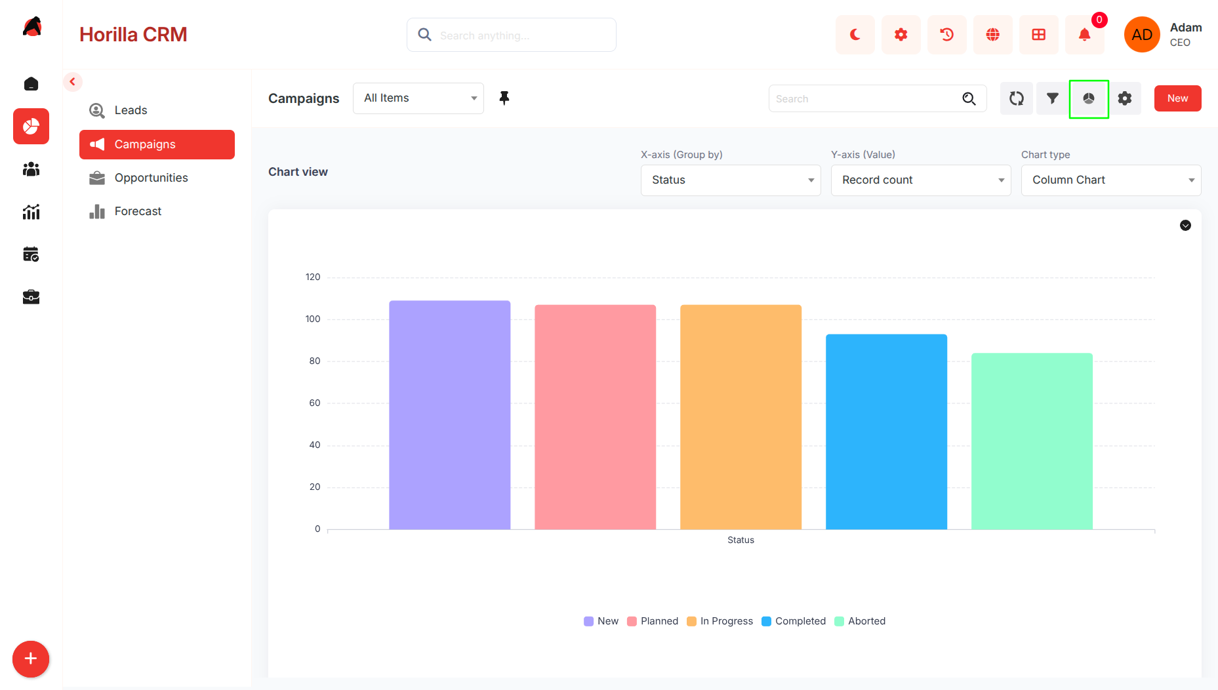Click the floating plus quick-create button
This screenshot has width=1218, height=690.
(x=31, y=659)
